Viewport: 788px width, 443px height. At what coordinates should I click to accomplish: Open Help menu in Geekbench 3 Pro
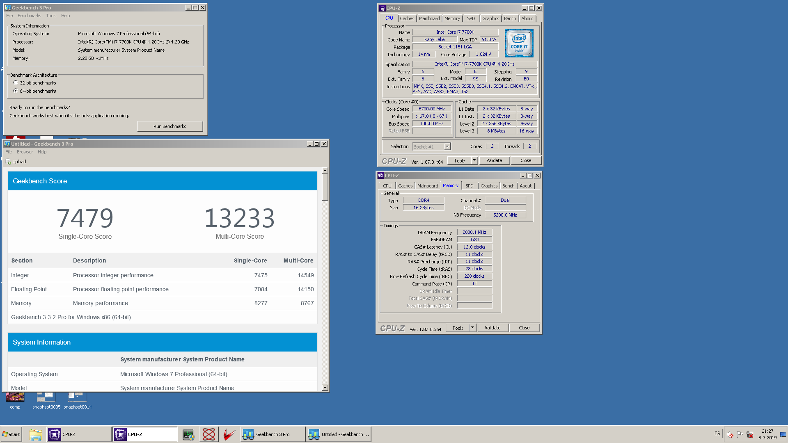pos(66,16)
